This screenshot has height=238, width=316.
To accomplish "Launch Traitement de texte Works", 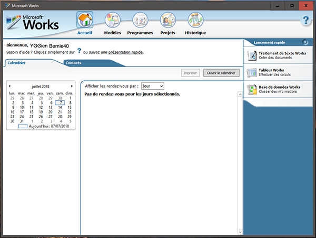I will (278, 55).
